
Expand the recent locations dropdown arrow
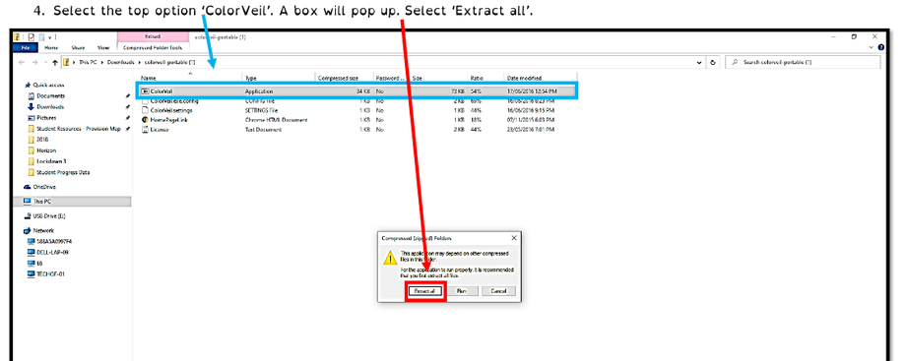click(x=45, y=62)
